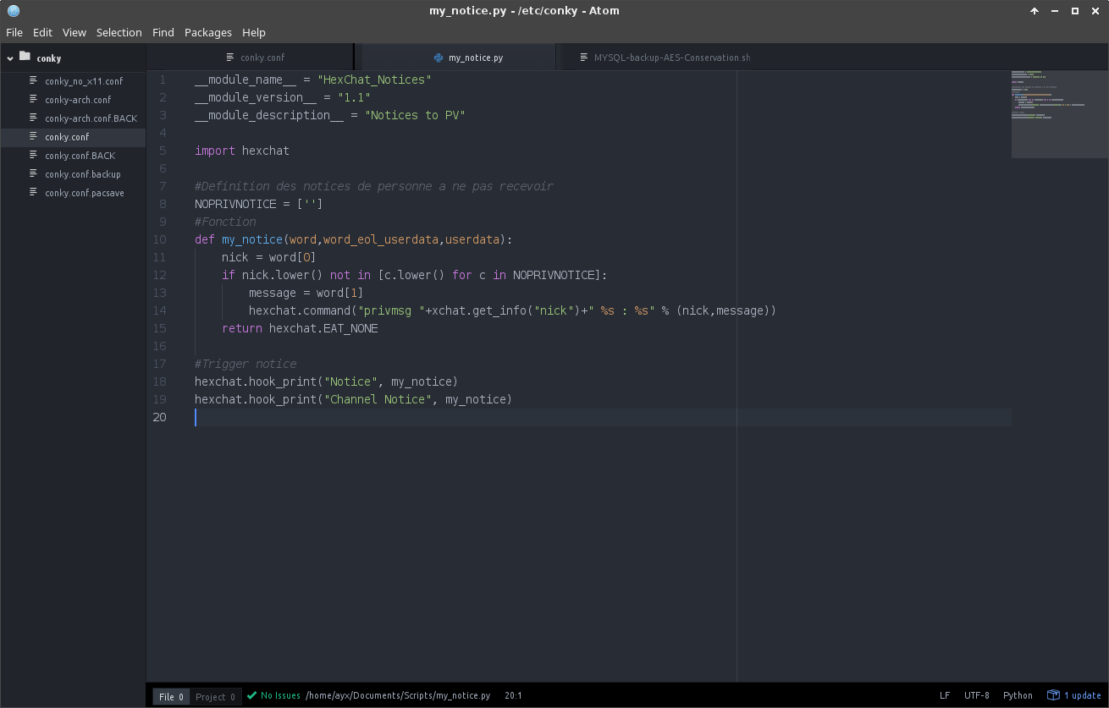
Task: Click file icon next to conky.conf.backup
Action: (34, 173)
